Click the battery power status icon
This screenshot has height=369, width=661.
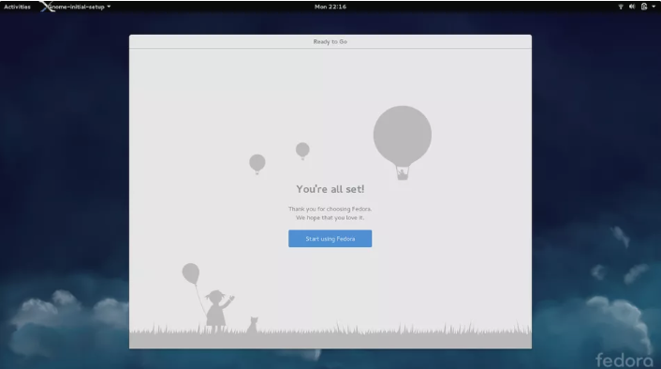pos(644,7)
